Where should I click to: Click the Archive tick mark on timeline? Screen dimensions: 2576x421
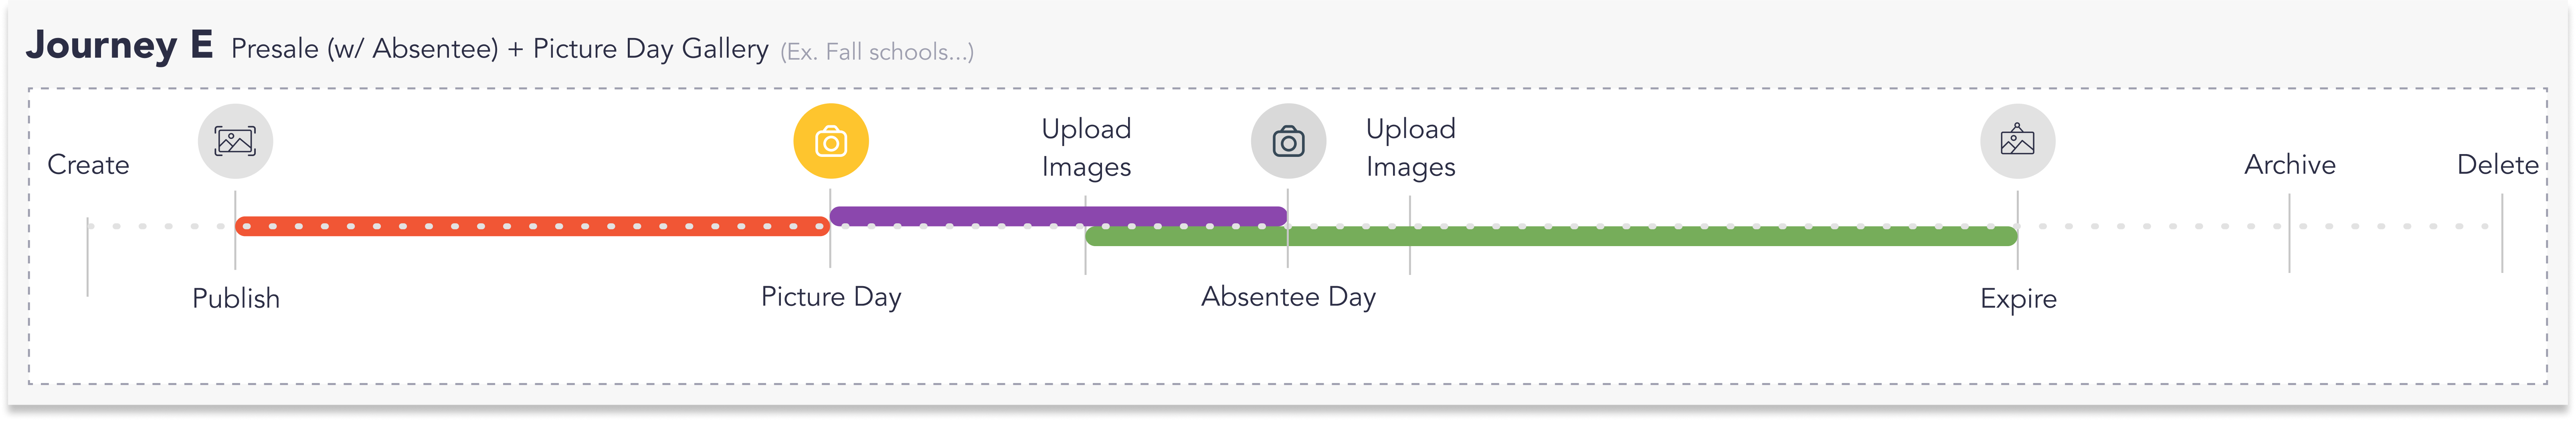2289,235
